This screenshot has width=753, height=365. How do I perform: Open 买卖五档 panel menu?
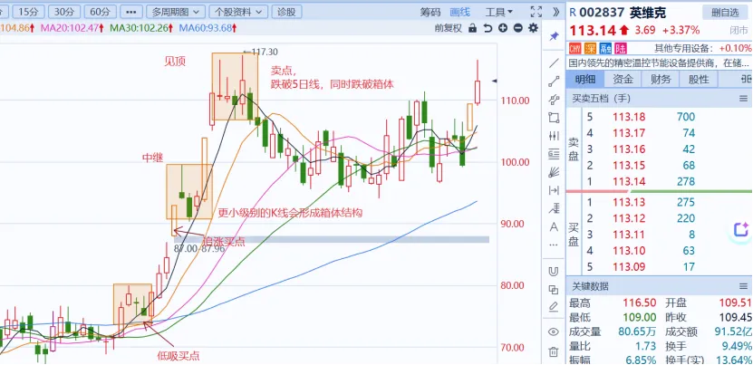coord(743,99)
